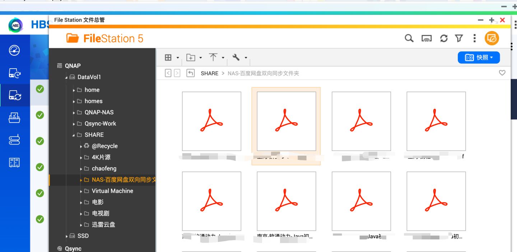
Task: Go to the parent folder arrow
Action: (x=190, y=73)
